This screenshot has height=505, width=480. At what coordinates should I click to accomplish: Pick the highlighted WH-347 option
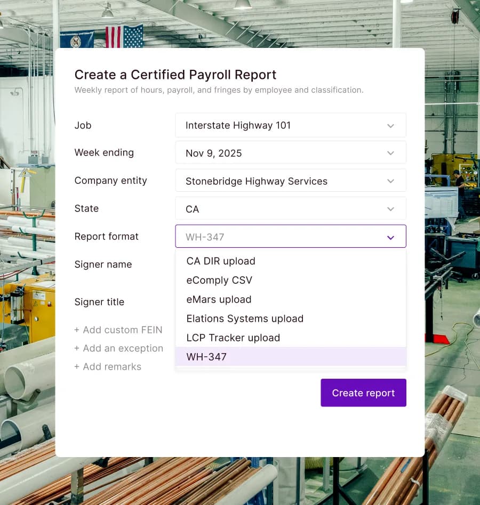(291, 356)
